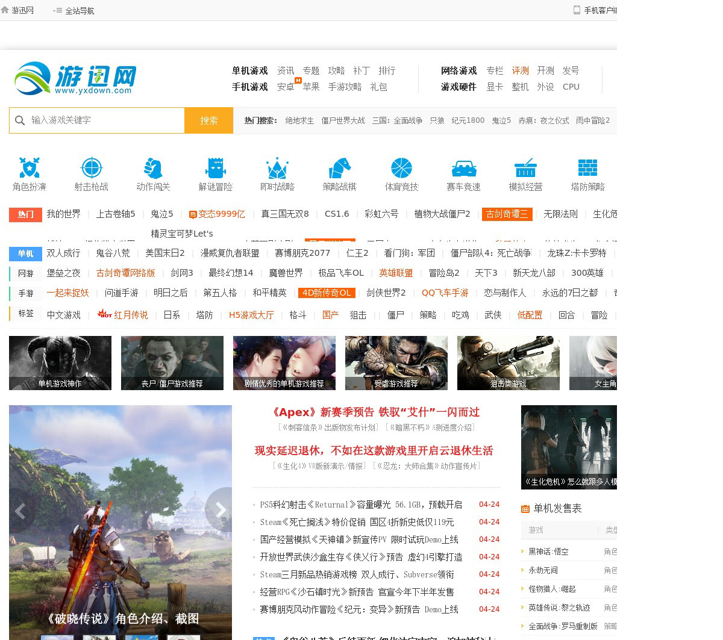The height and width of the screenshot is (640, 723).
Task: Open 丧尸/僵尸游戏推荐 thumbnail
Action: [172, 363]
